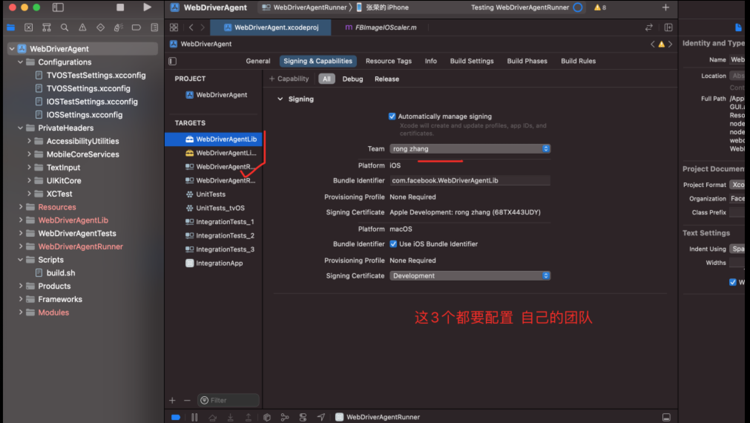Image resolution: width=750 pixels, height=423 pixels.
Task: Collapse the Configurations folder
Action: pos(20,62)
